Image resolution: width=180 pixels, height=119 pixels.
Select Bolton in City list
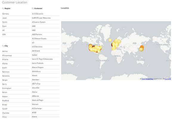click(15, 92)
